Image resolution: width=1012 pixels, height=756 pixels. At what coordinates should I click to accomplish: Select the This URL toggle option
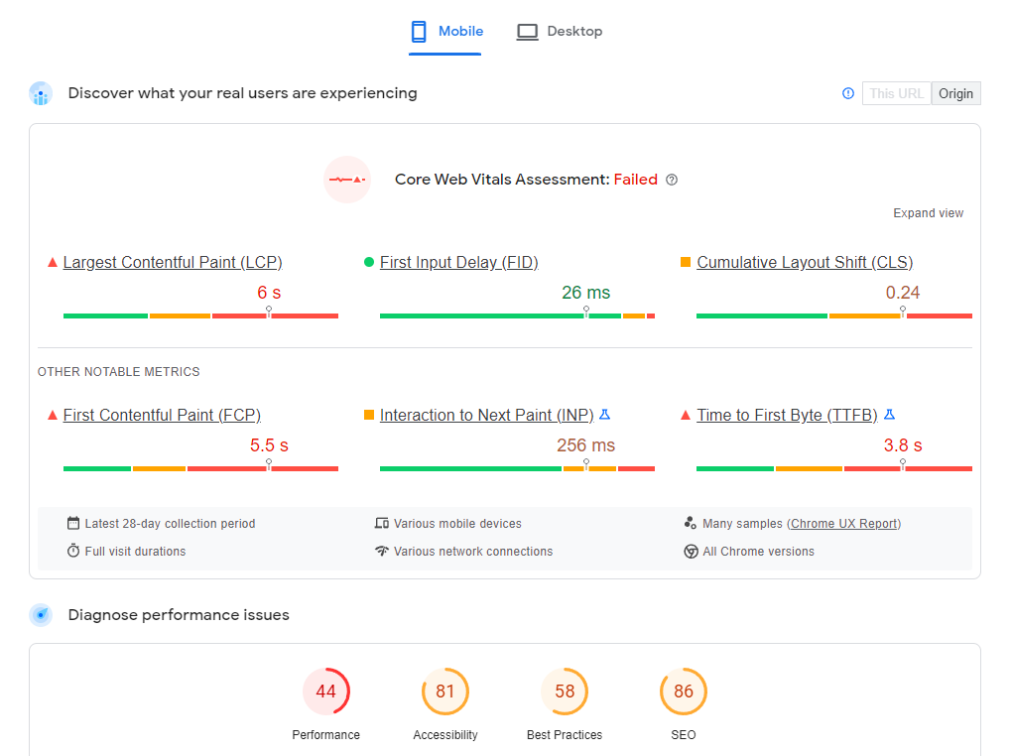pos(896,93)
